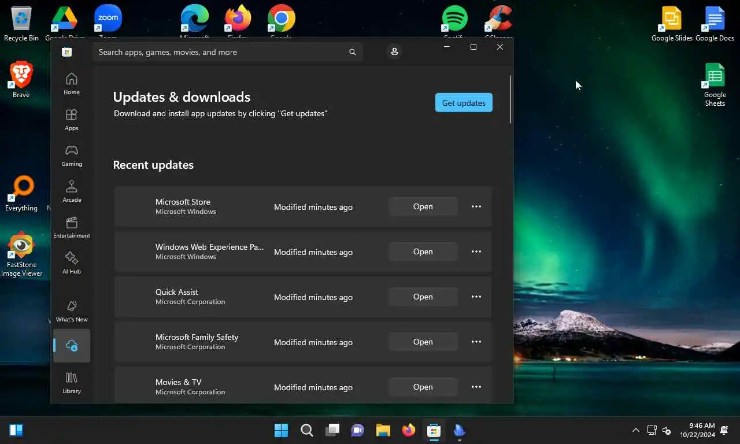
Task: Click the Recent updates heading
Action: pos(153,165)
